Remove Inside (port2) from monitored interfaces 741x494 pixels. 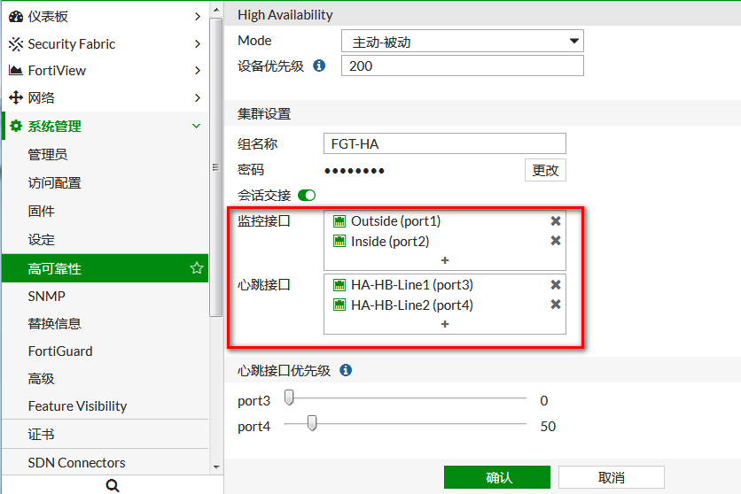(556, 241)
